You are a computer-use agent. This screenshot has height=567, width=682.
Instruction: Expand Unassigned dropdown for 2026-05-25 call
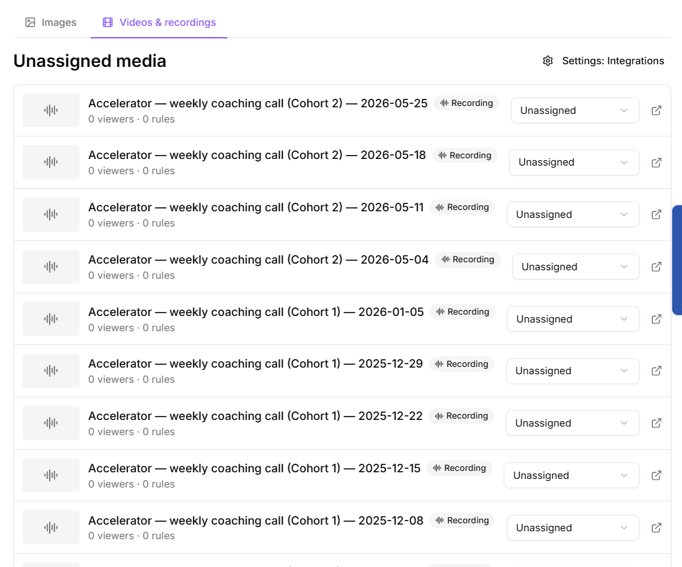coord(575,111)
